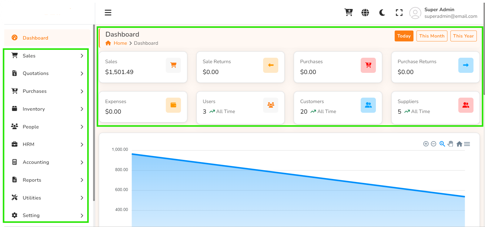This screenshot has width=485, height=227.
Task: Click the Inventory box icon in the sidebar
Action: click(x=15, y=109)
